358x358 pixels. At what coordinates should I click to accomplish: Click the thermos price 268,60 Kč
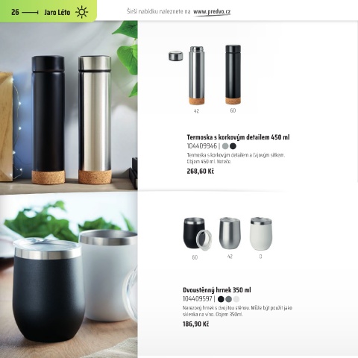click(x=201, y=172)
